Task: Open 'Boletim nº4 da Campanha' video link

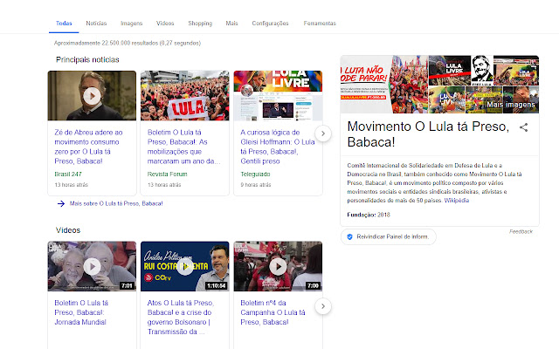Action: [273, 312]
